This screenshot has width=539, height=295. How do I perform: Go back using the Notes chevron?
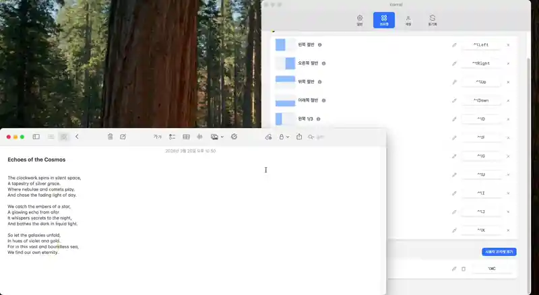coord(77,137)
